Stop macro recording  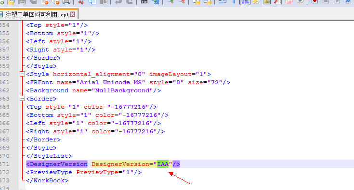pyautogui.click(x=326, y=2)
